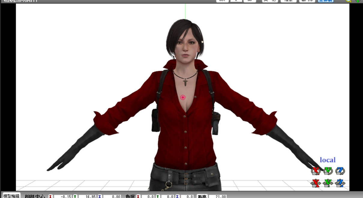
Task: Click the camera center Z value 0.00
Action: pos(112,196)
